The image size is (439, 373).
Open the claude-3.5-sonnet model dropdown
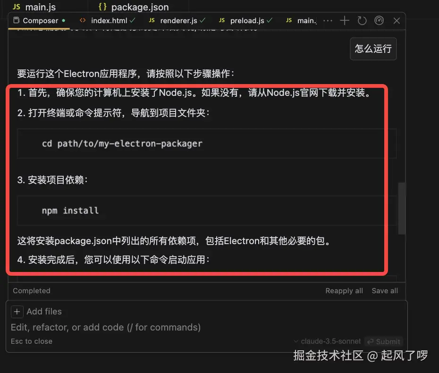click(x=327, y=341)
